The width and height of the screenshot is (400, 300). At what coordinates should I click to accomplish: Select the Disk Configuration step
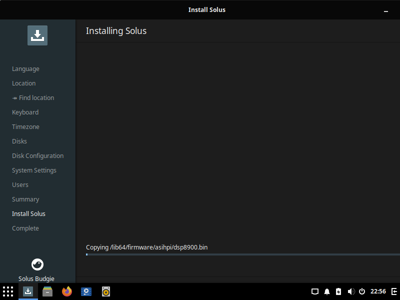pyautogui.click(x=38, y=156)
